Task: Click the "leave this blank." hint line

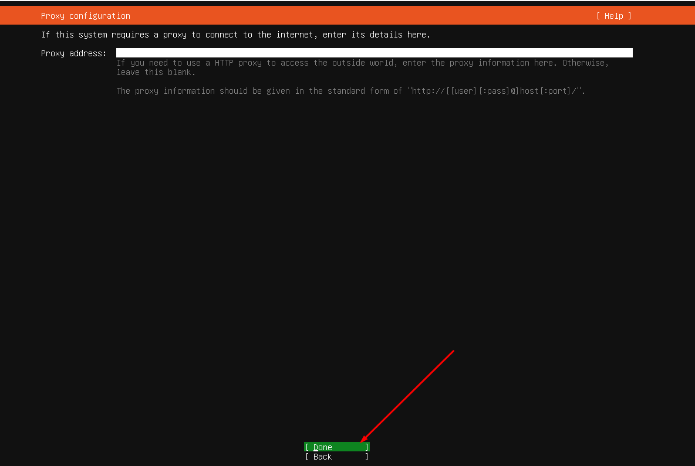Action: pyautogui.click(x=156, y=72)
